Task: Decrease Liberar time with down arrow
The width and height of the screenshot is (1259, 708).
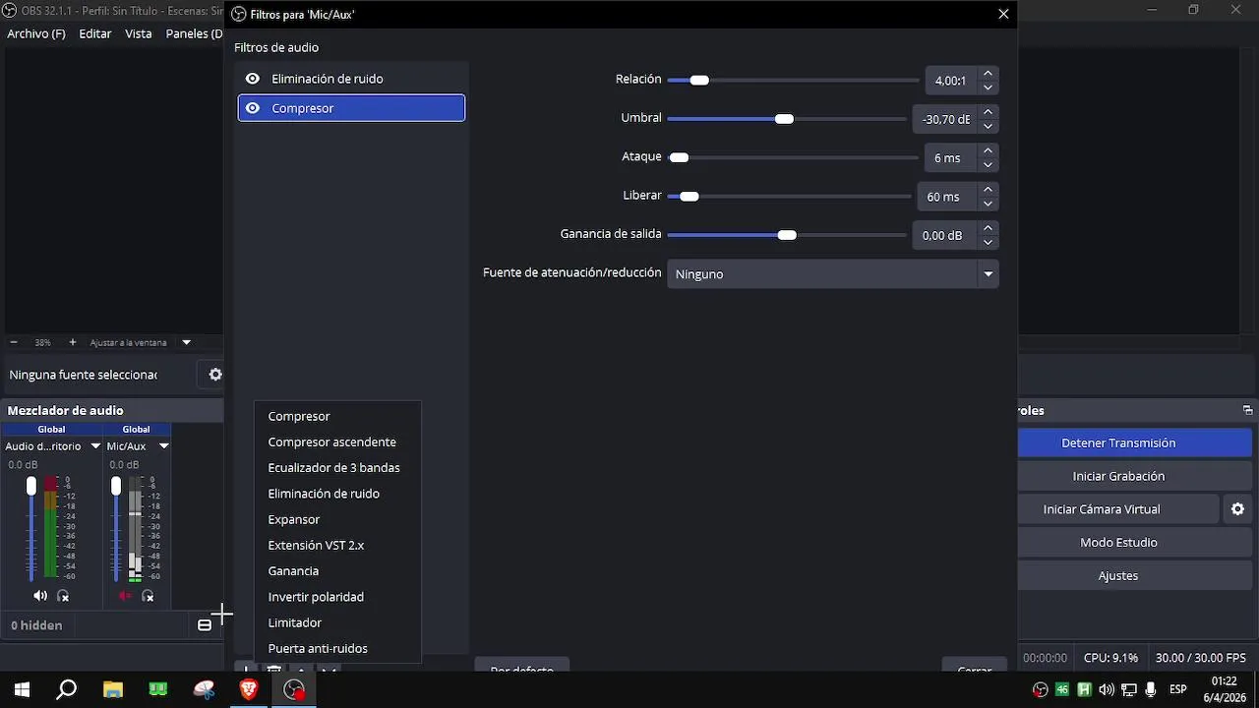Action: tap(988, 204)
